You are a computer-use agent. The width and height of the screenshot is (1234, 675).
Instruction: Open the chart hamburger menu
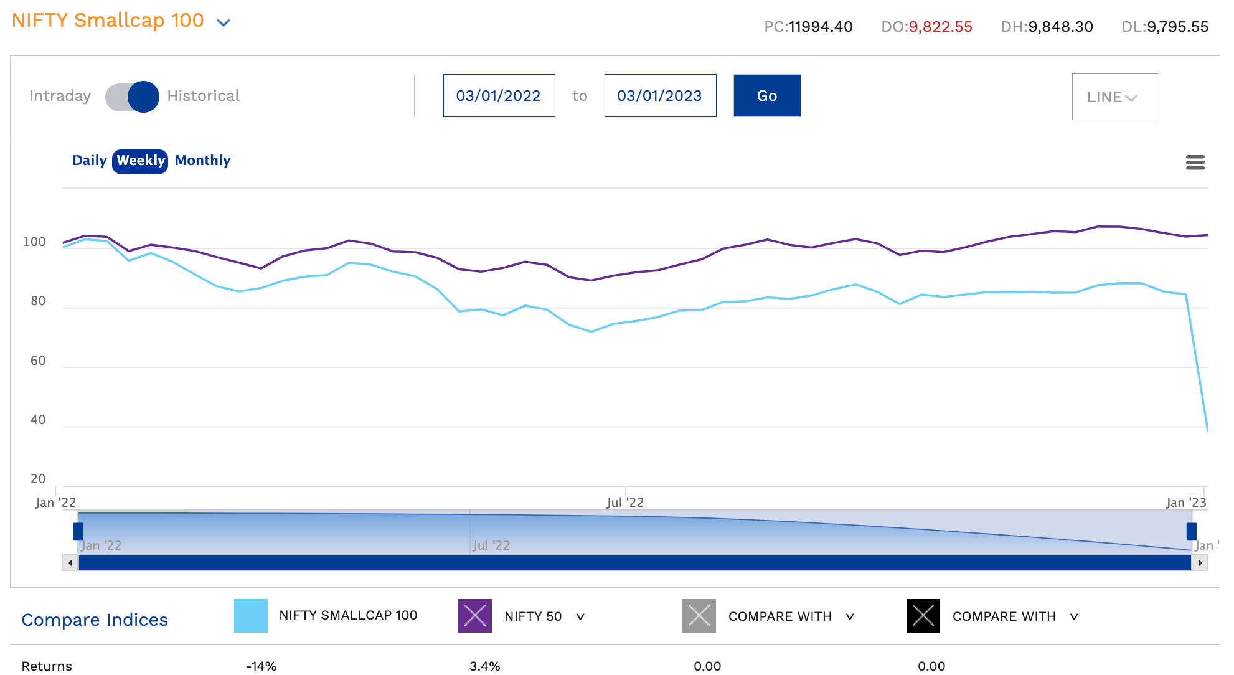pyautogui.click(x=1195, y=163)
